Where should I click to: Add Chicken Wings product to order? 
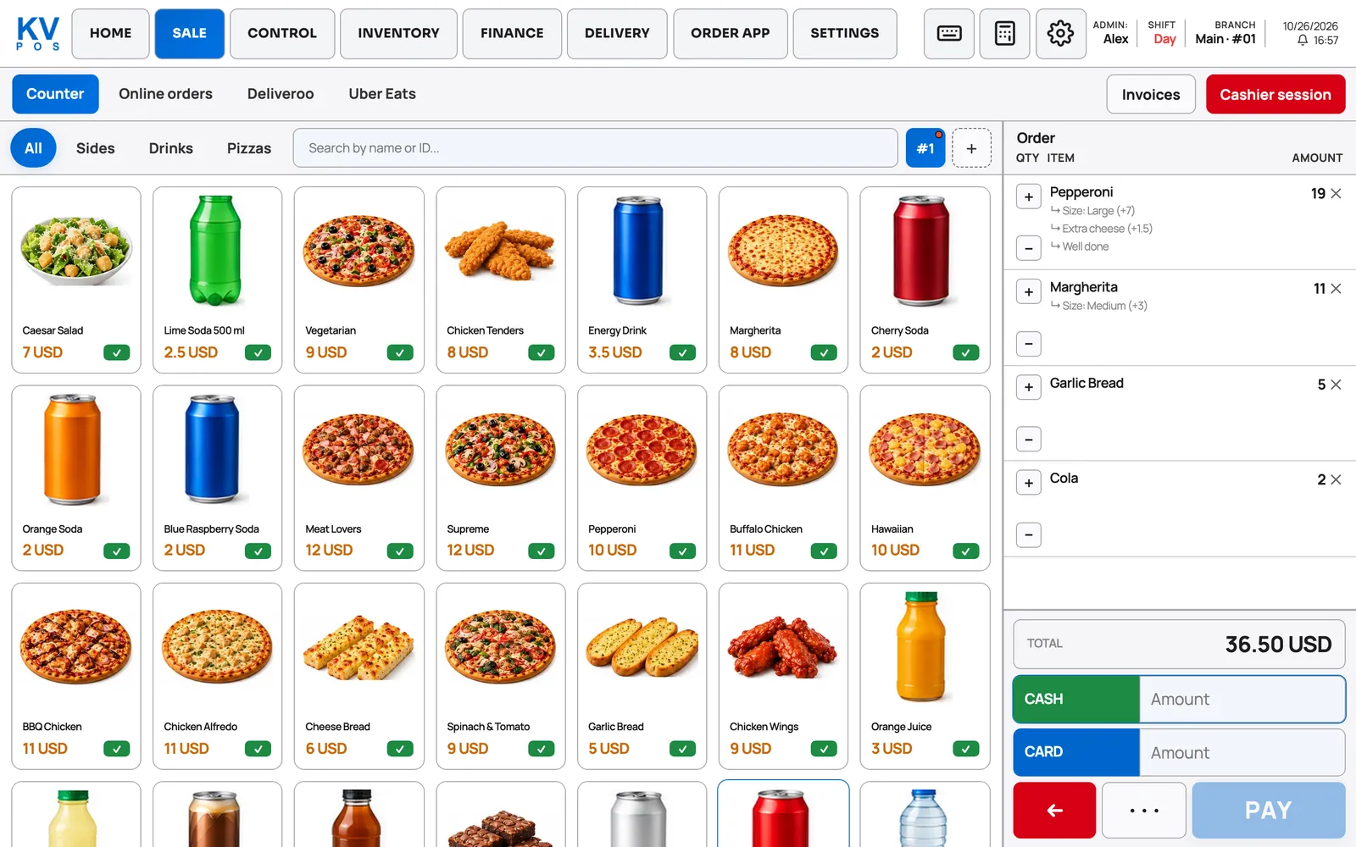(783, 676)
